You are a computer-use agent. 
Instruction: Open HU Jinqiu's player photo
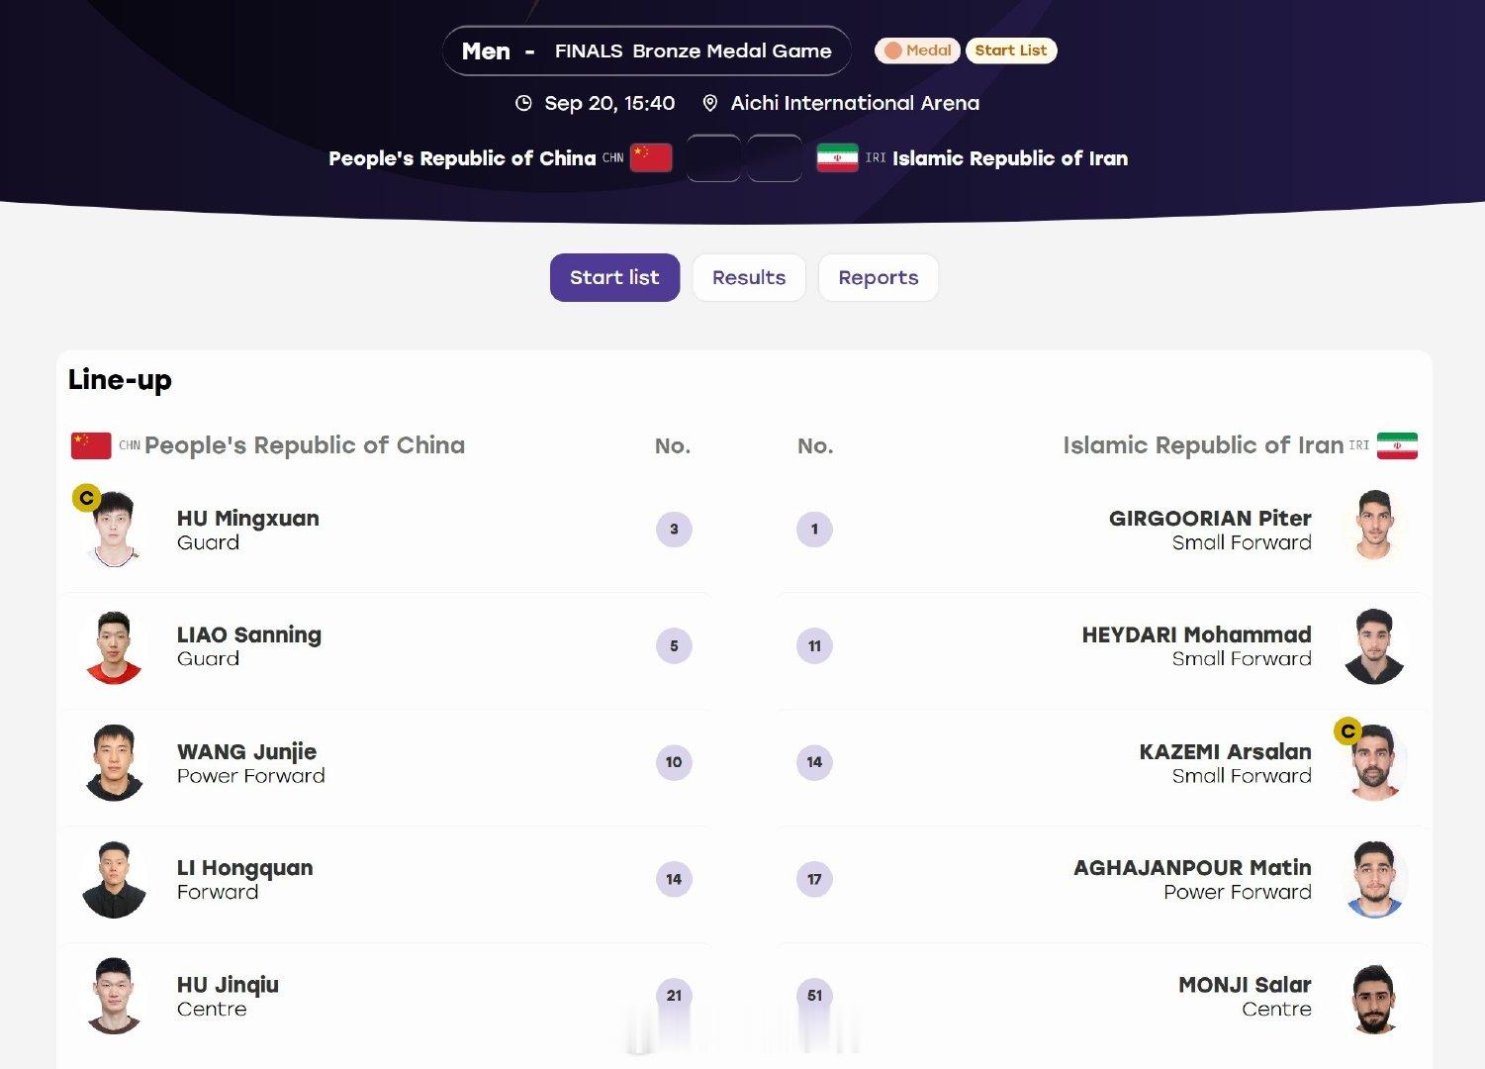pos(115,996)
